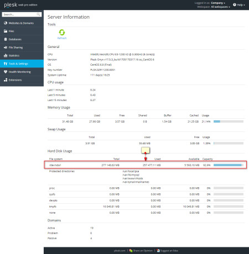249x254 pixels.
Task: Open the File Sharing icon
Action: point(6,47)
